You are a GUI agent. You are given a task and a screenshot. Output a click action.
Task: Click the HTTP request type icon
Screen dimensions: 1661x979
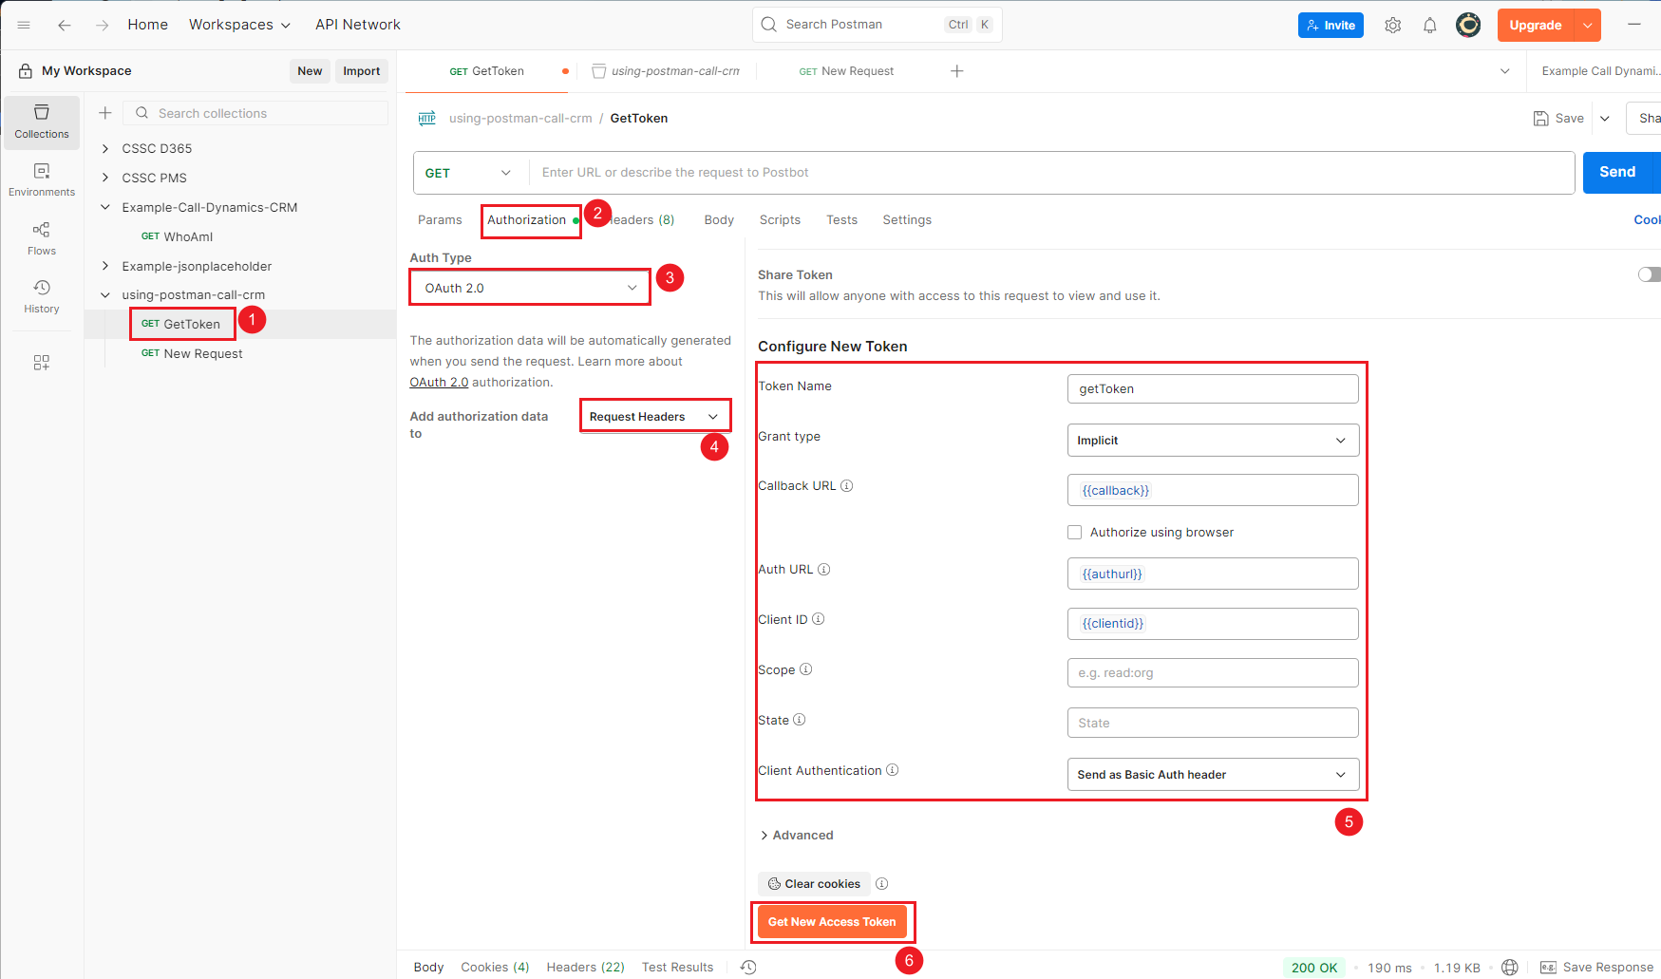pyautogui.click(x=427, y=119)
